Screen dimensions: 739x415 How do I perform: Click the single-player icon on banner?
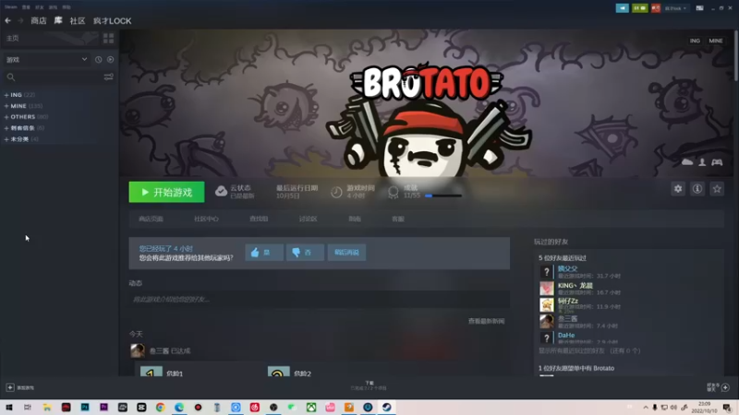[702, 162]
